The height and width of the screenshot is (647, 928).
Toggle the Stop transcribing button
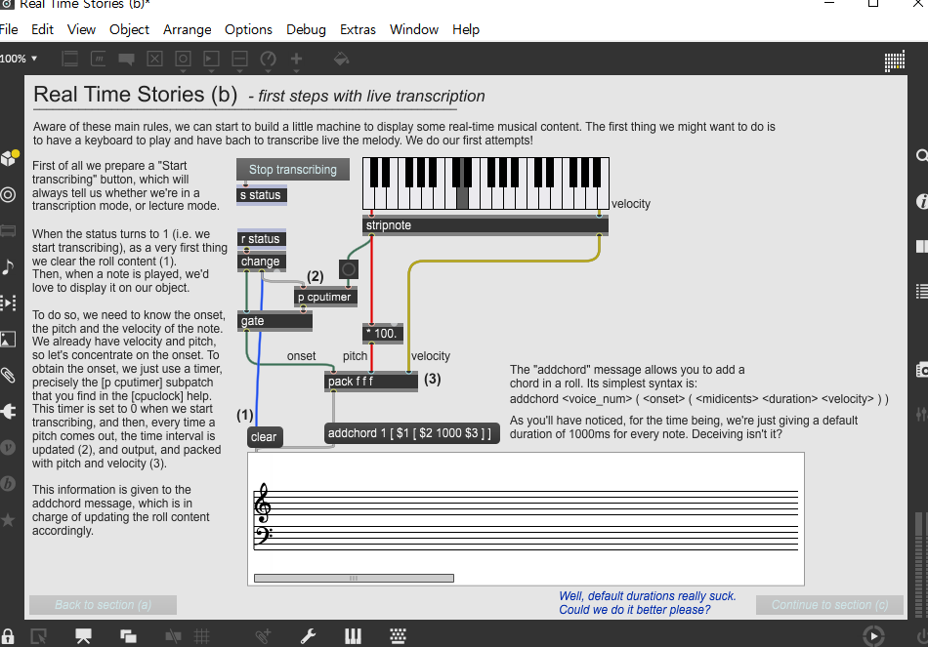[x=292, y=170]
